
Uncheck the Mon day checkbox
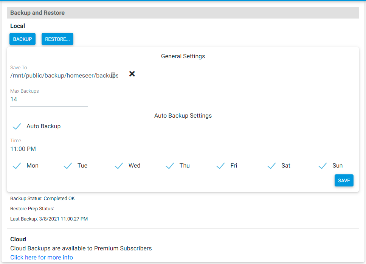click(17, 166)
